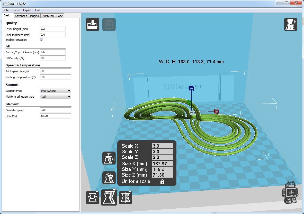Click the Scale Z value field
304x214 pixels.
(162, 157)
